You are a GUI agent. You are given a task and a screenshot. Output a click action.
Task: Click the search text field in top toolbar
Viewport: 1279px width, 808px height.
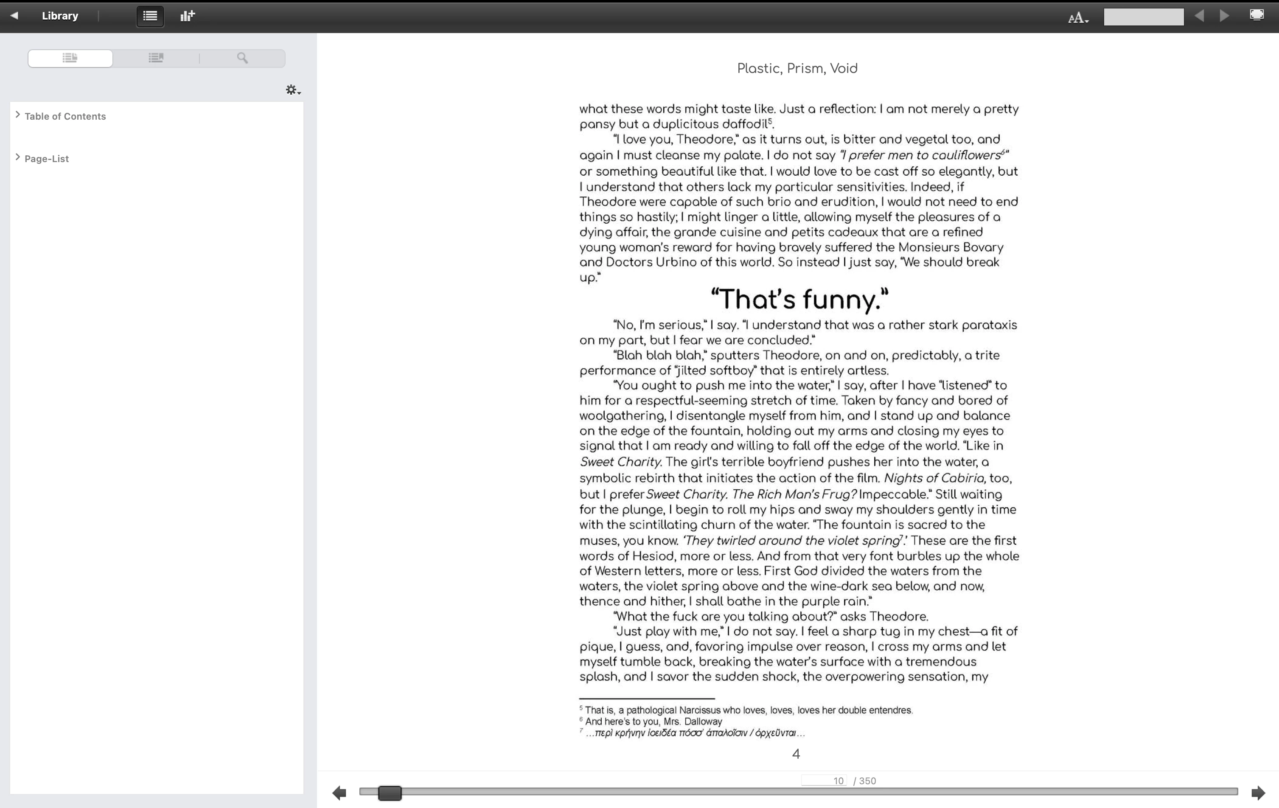click(x=1143, y=17)
